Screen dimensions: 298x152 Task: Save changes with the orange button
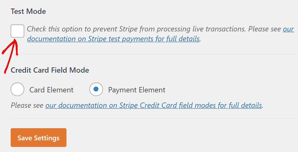[38, 138]
